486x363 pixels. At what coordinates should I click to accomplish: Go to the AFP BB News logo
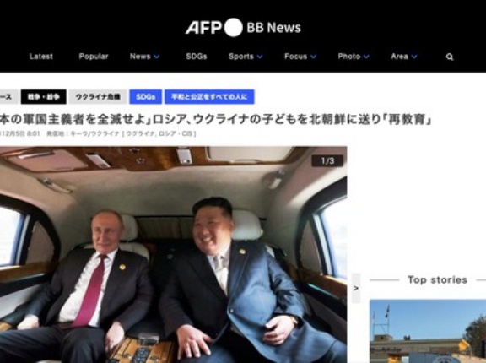tap(243, 27)
